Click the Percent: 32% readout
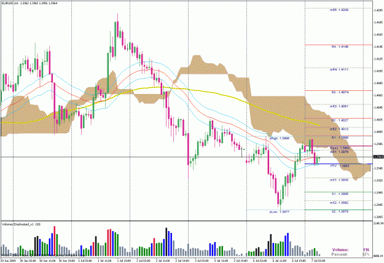This screenshot has width=384, height=263. click(x=350, y=254)
